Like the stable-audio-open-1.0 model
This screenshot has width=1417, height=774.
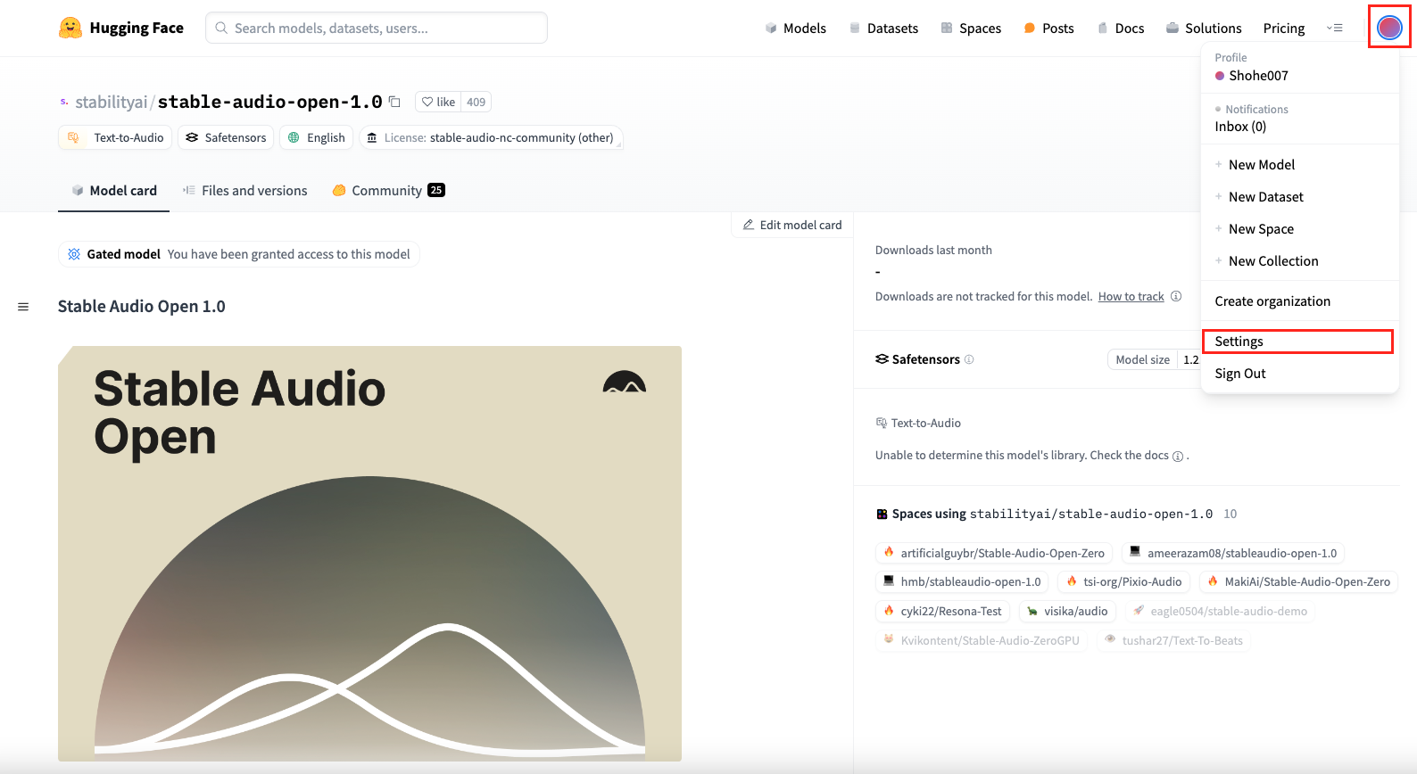point(439,102)
